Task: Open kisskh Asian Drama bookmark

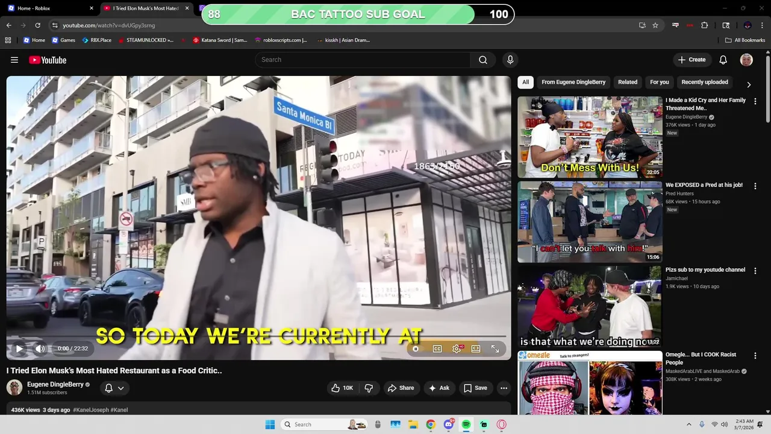Action: coord(343,40)
